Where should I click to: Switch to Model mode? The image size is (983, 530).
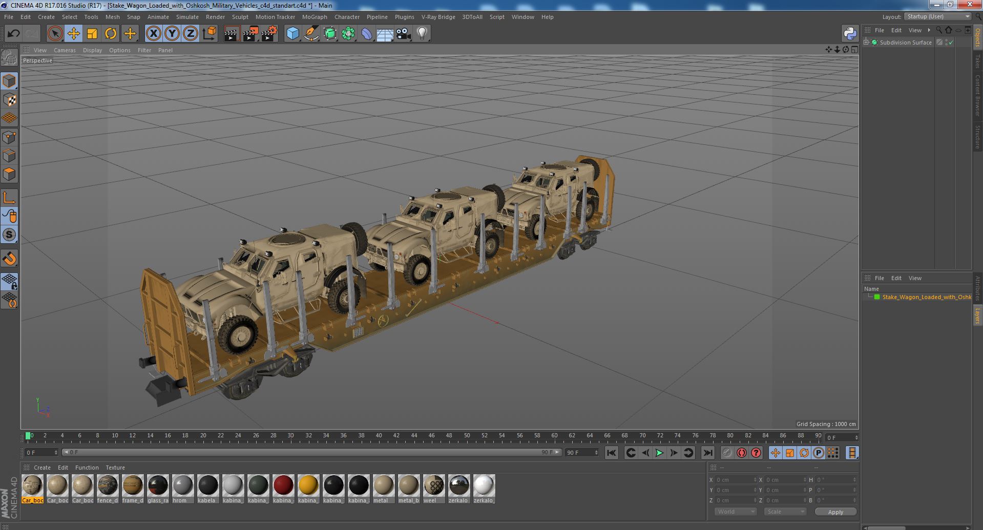[9, 81]
